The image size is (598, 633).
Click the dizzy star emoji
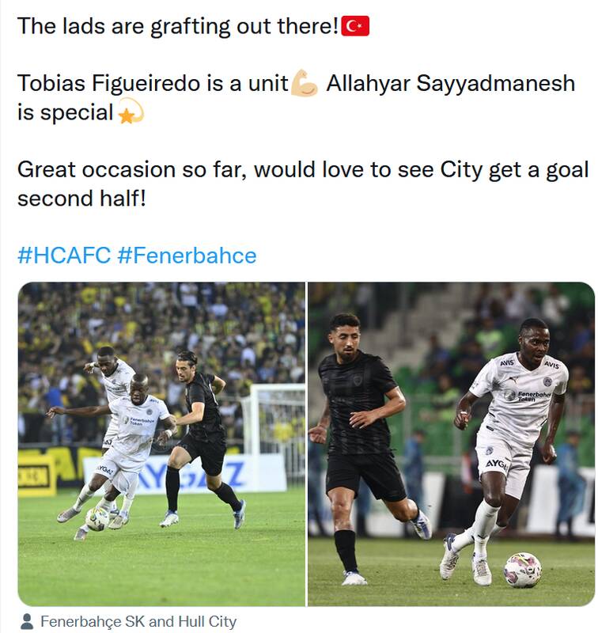click(131, 112)
